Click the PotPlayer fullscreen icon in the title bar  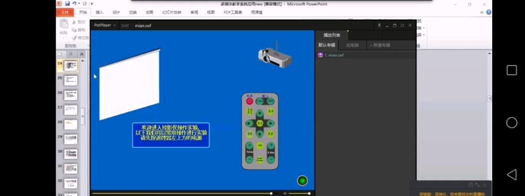[402, 25]
